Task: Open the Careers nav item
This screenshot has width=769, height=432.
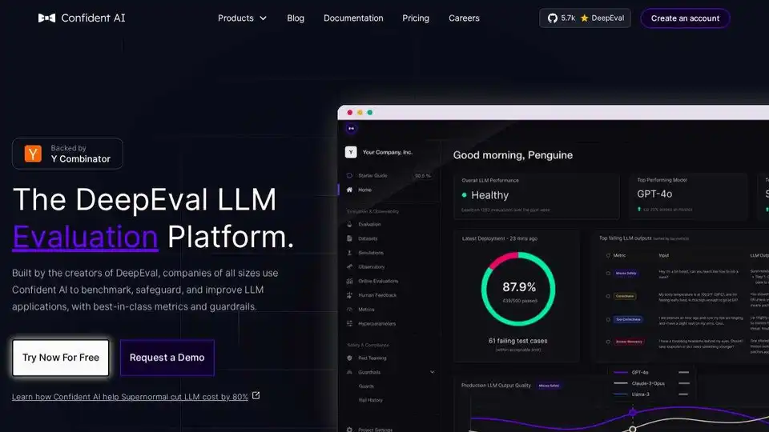Action: (464, 18)
